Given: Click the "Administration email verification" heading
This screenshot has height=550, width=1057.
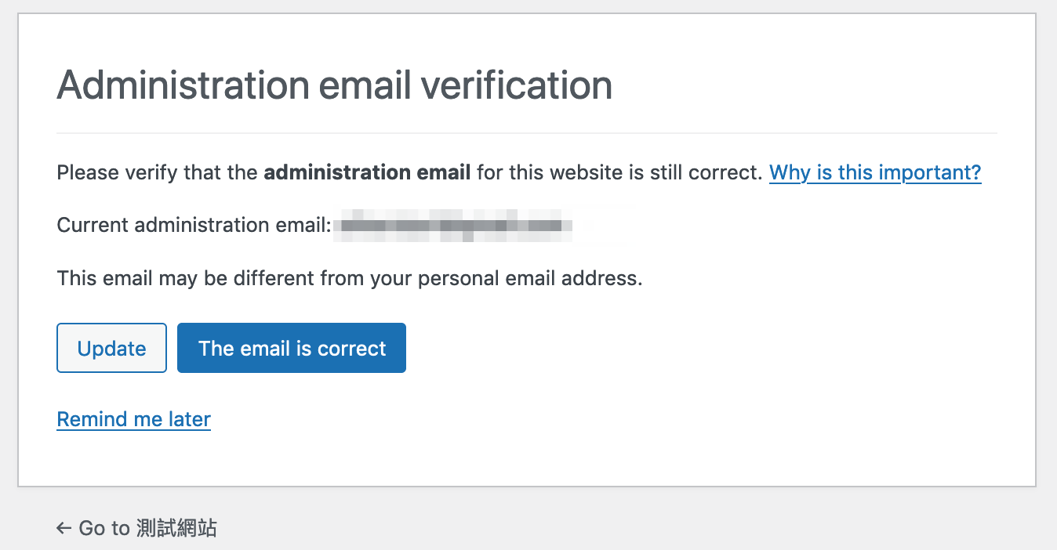Looking at the screenshot, I should [x=334, y=85].
